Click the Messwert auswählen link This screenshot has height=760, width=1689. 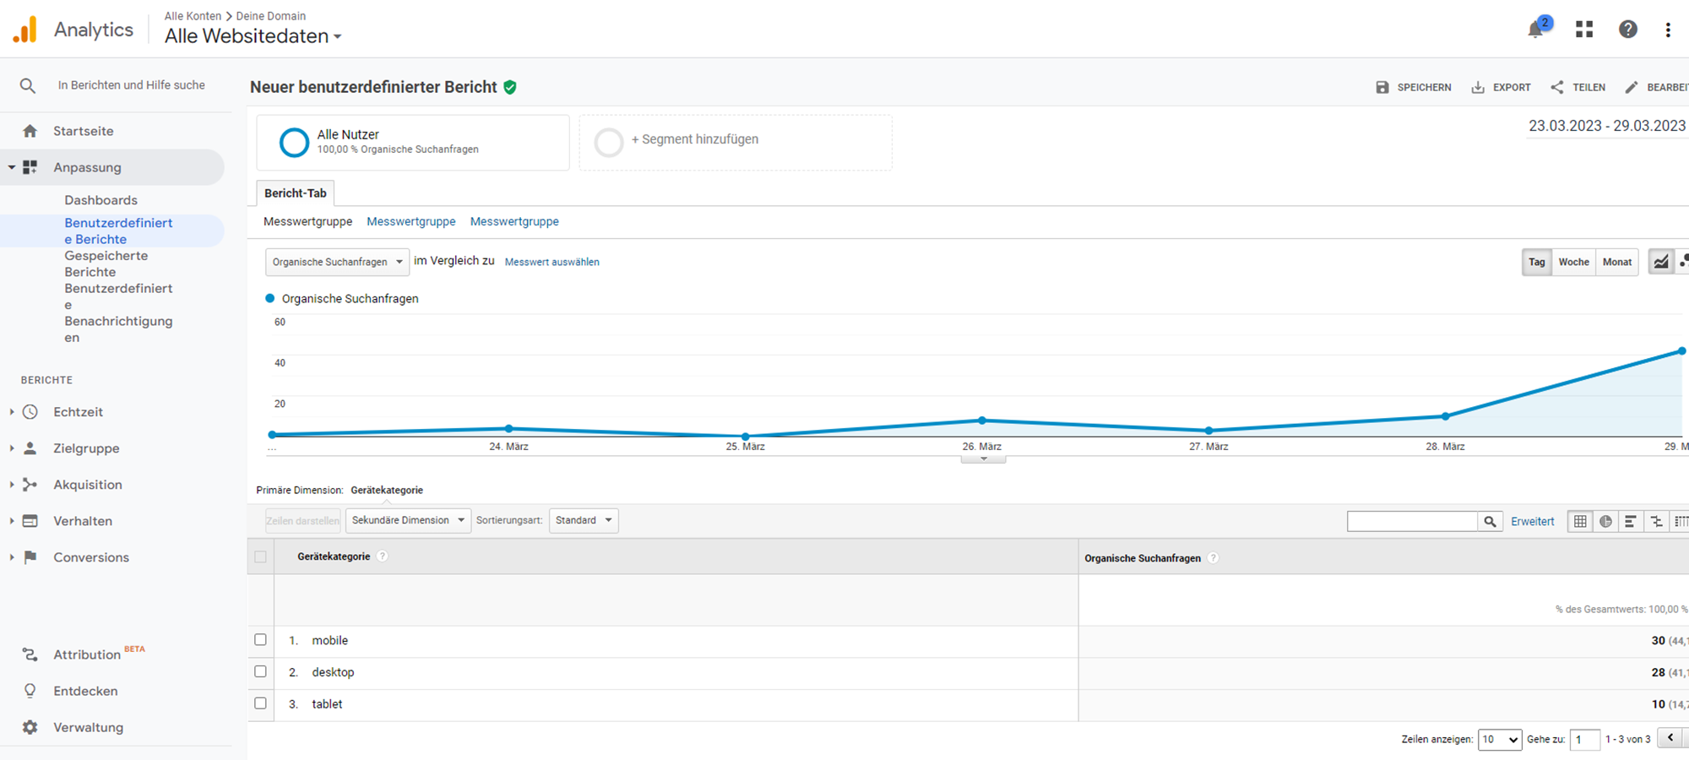551,262
